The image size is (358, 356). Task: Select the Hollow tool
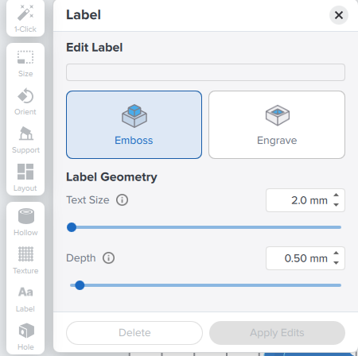(x=25, y=222)
